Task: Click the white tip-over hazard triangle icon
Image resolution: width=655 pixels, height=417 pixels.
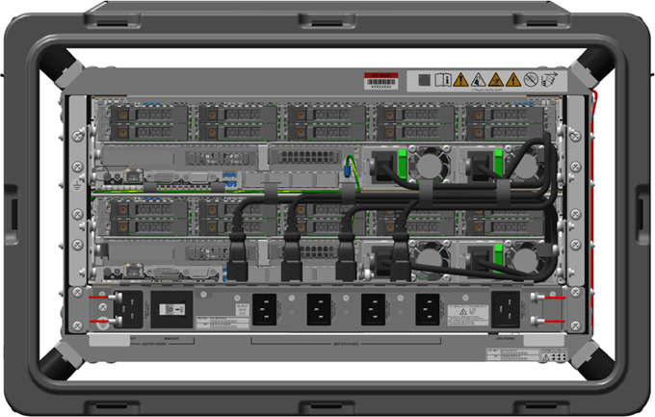Action: pyautogui.click(x=479, y=79)
